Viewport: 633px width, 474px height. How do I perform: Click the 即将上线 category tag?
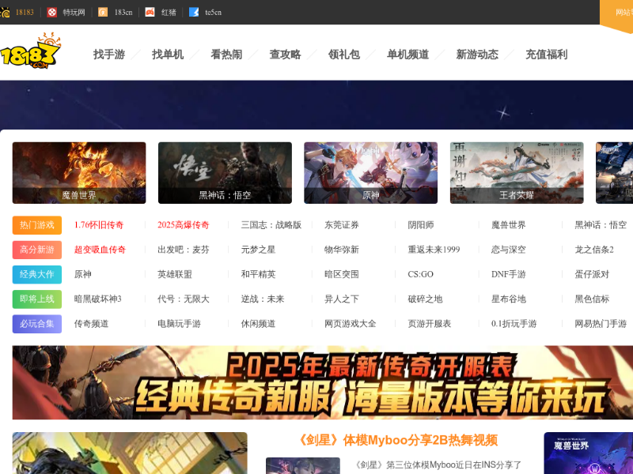(x=37, y=299)
